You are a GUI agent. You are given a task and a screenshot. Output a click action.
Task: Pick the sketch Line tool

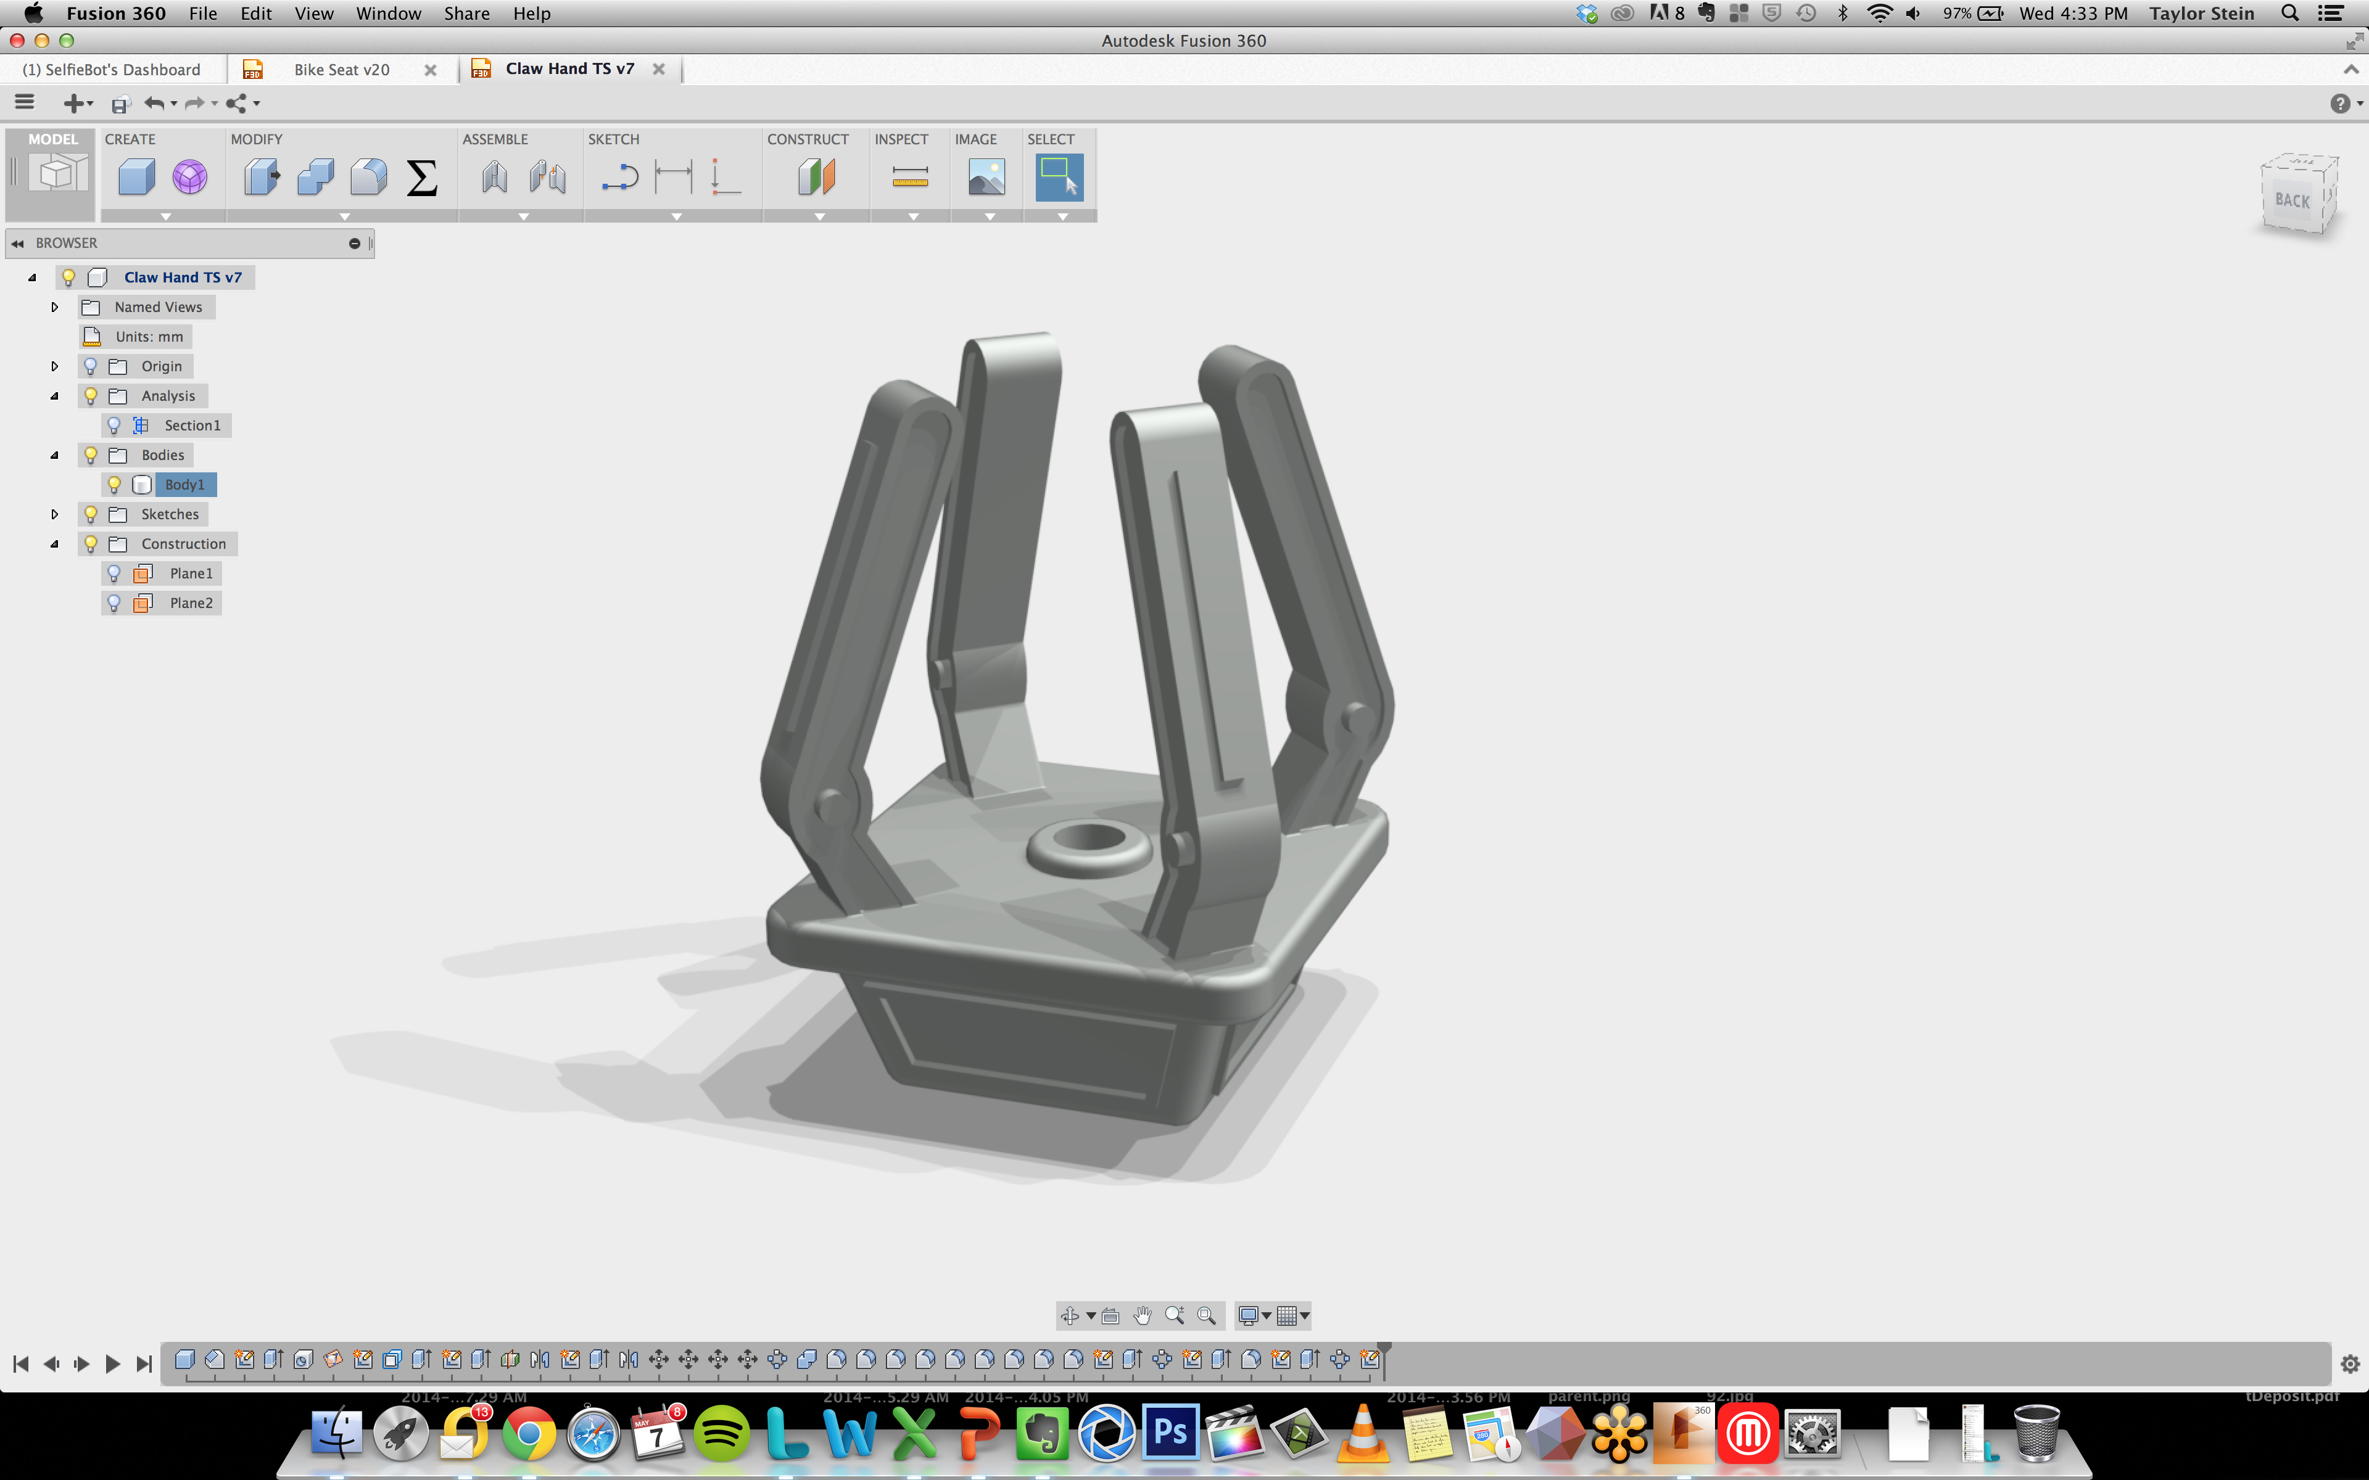(x=619, y=177)
